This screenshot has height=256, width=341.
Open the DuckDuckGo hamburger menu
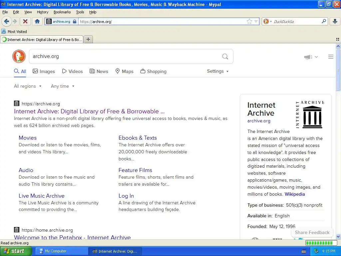click(331, 57)
